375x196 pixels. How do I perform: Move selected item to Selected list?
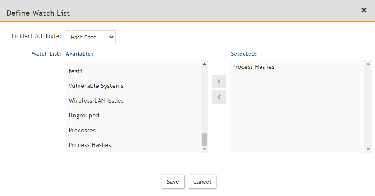[219, 82]
